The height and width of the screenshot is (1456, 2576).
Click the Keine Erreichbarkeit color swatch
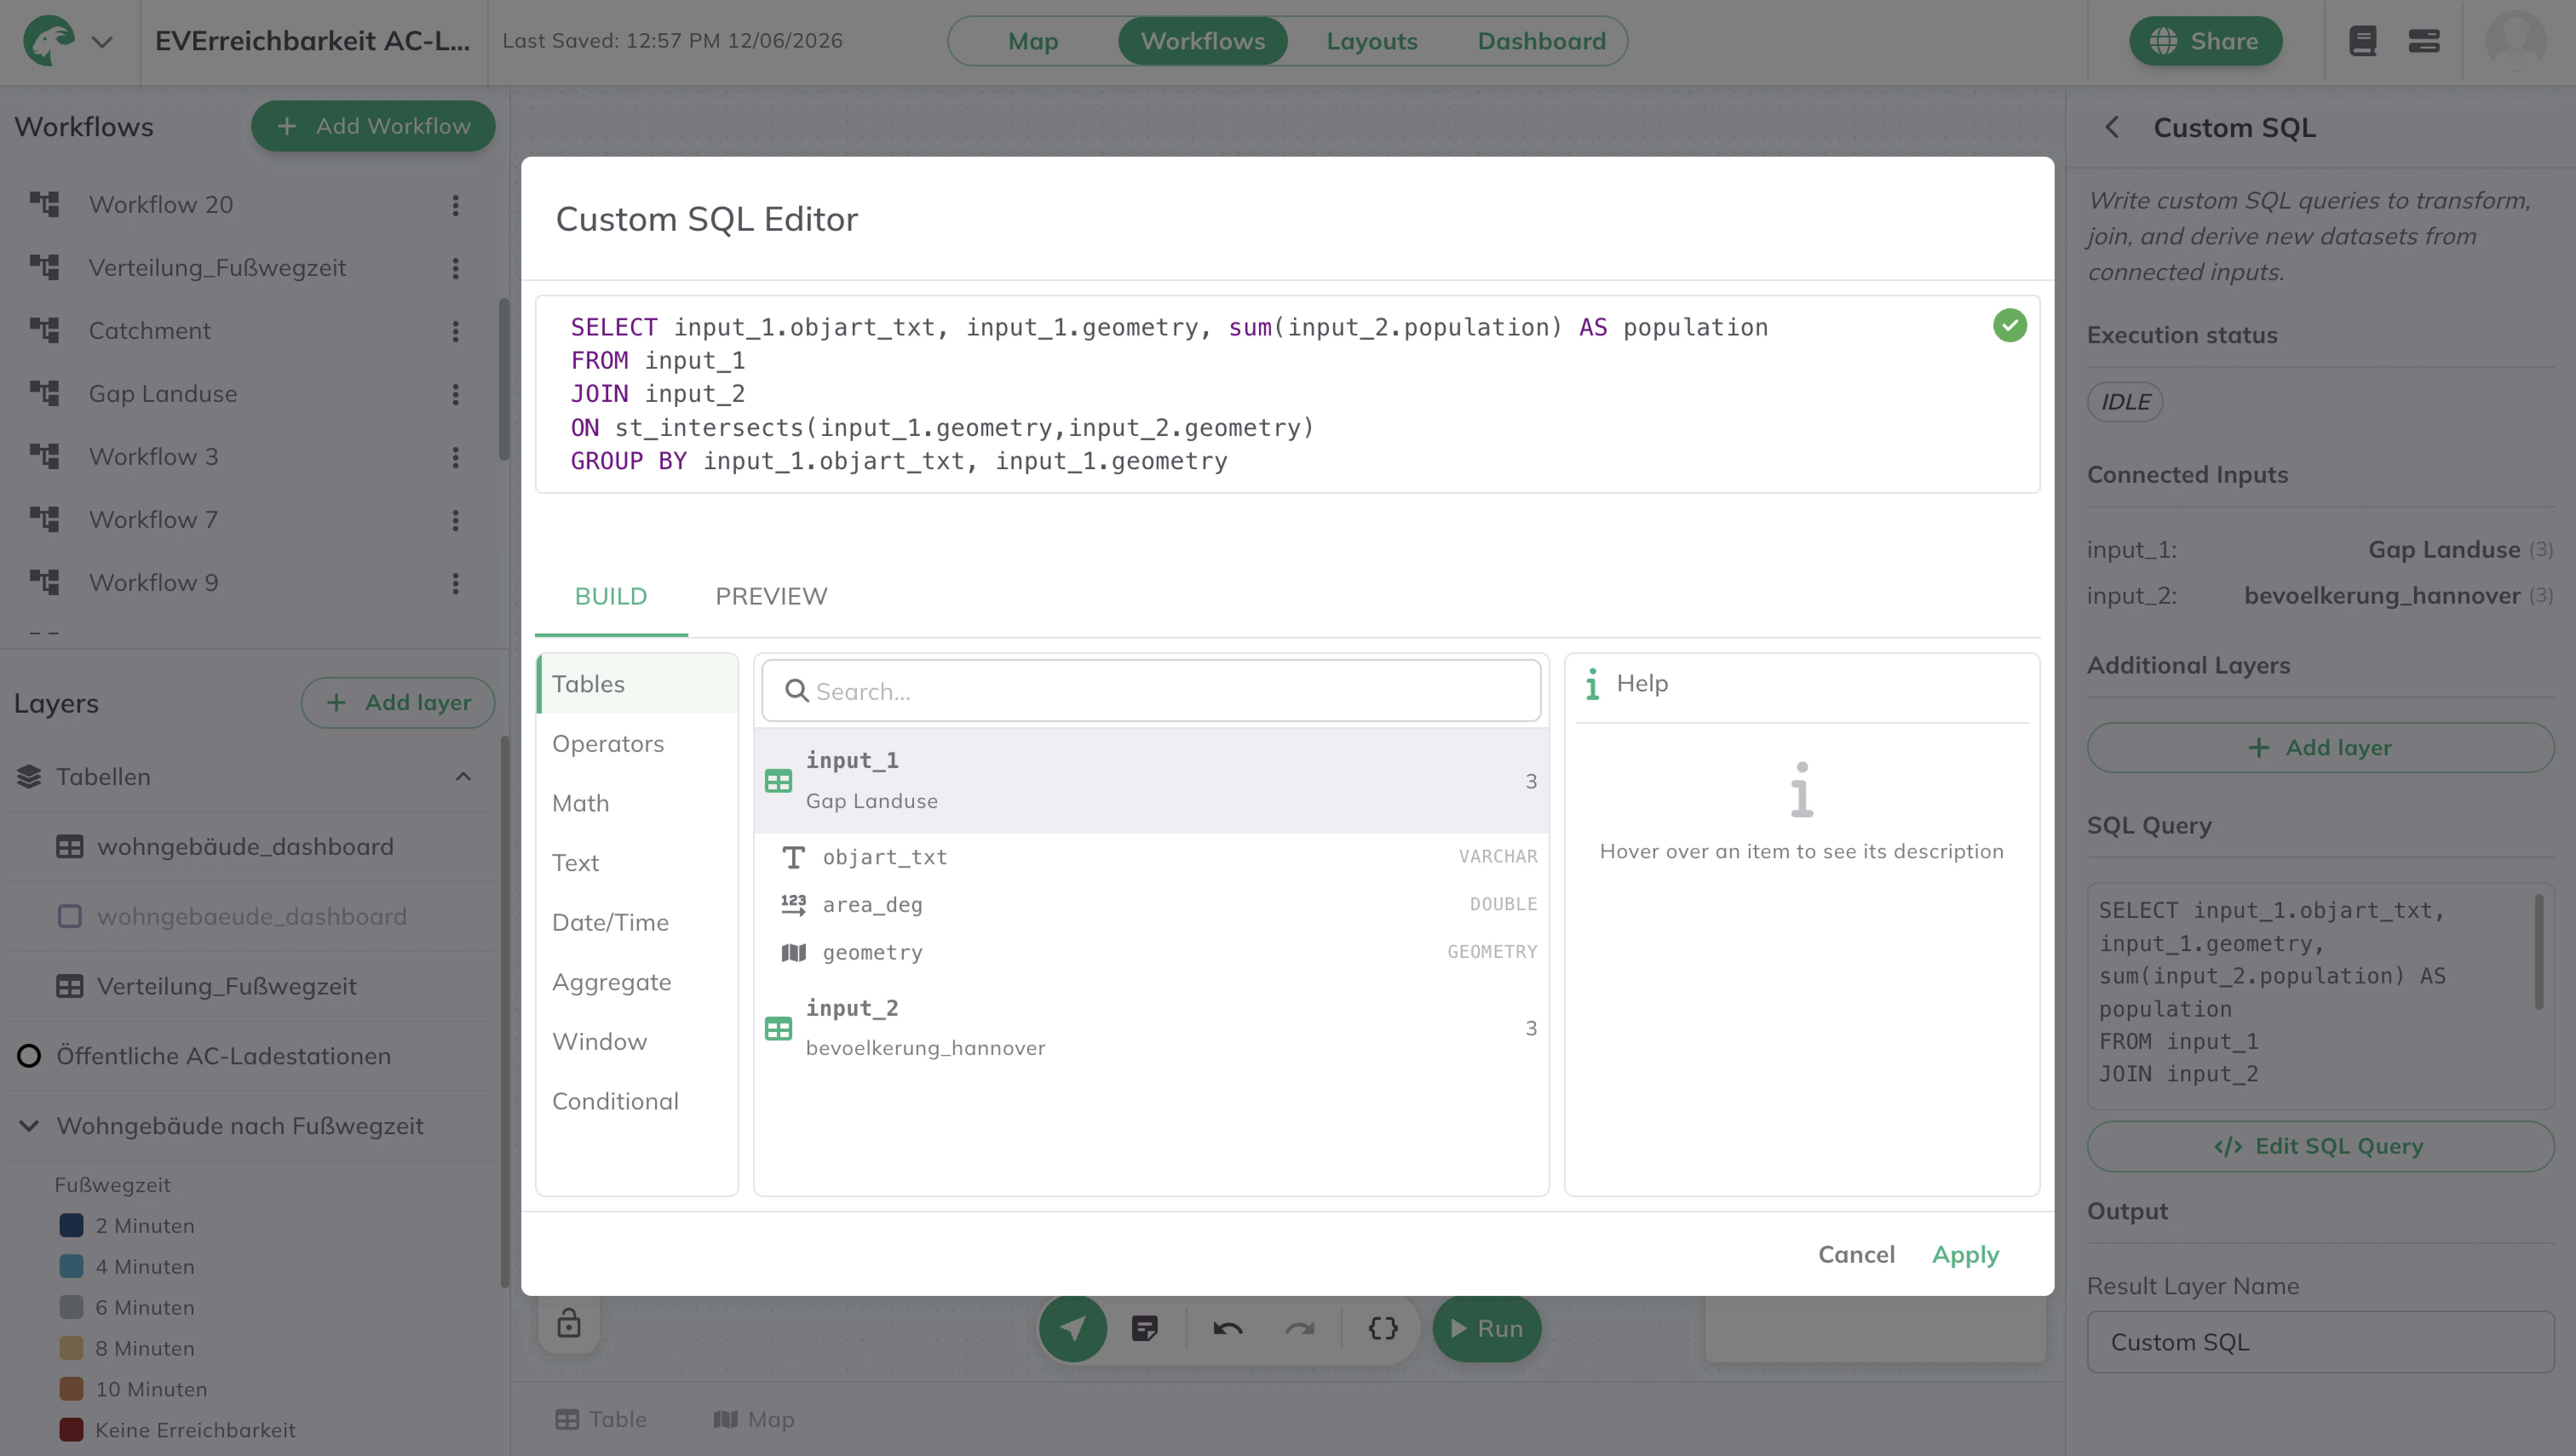(71, 1430)
